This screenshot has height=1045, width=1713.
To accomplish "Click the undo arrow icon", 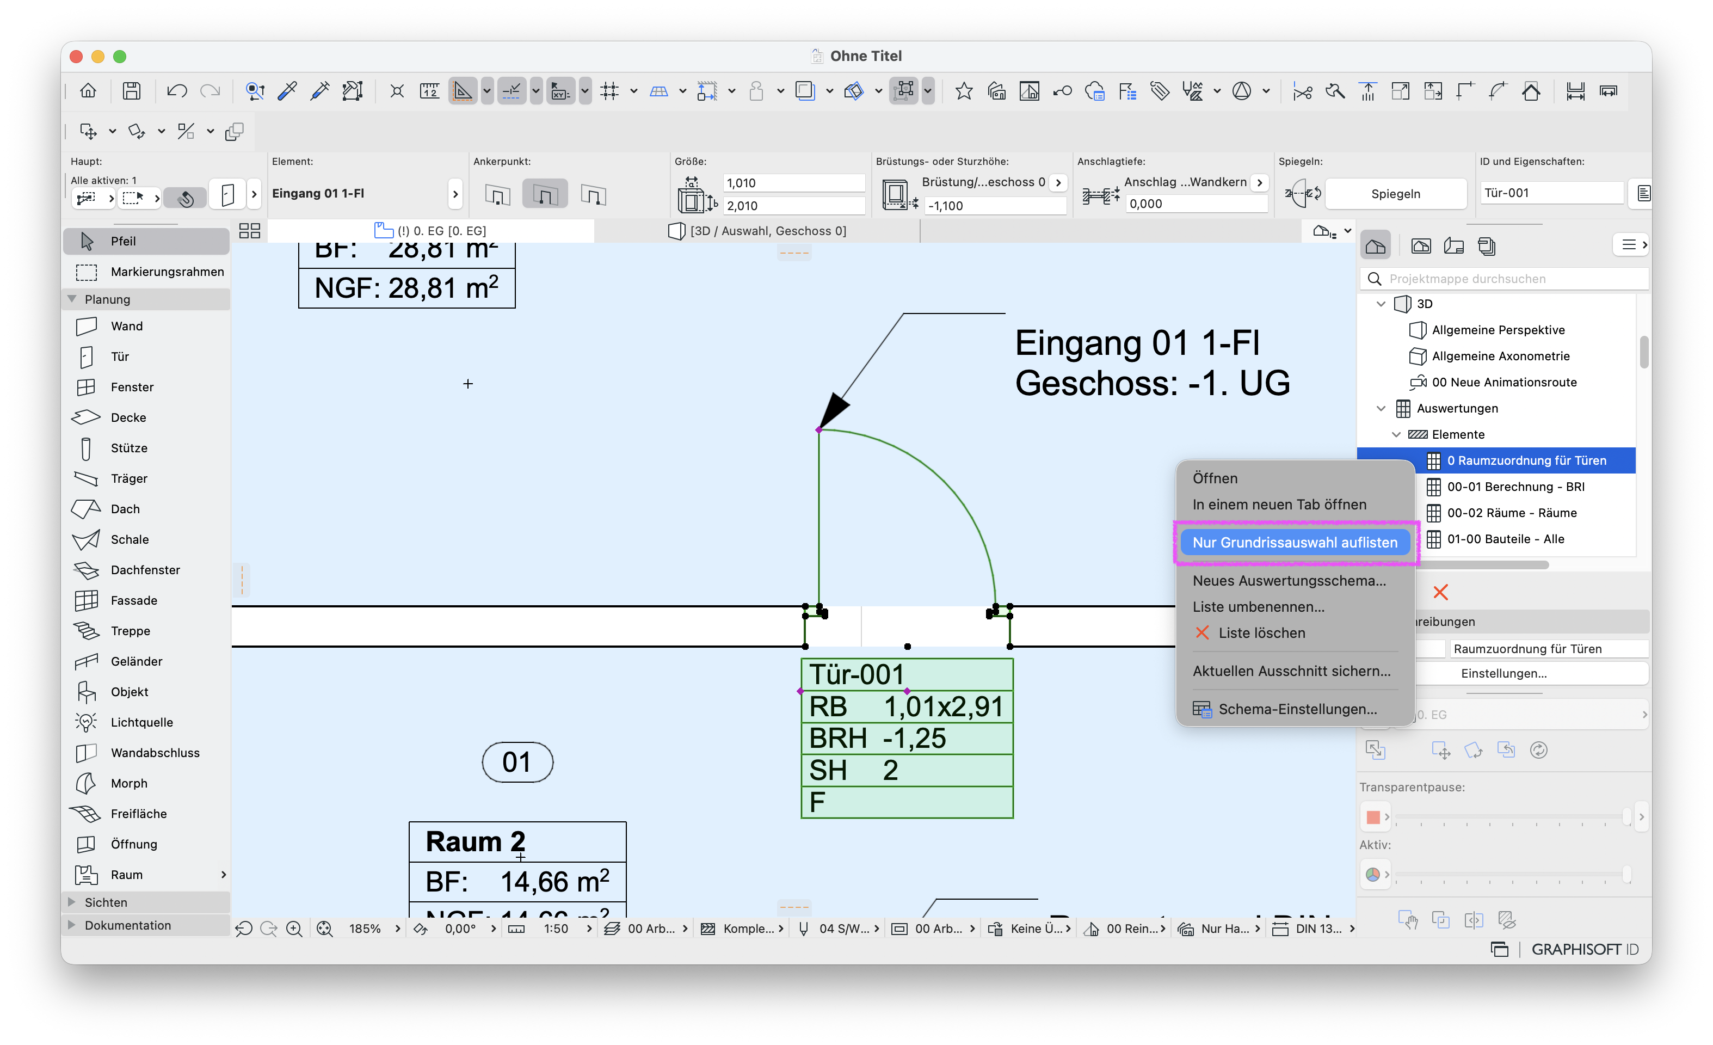I will [x=177, y=91].
